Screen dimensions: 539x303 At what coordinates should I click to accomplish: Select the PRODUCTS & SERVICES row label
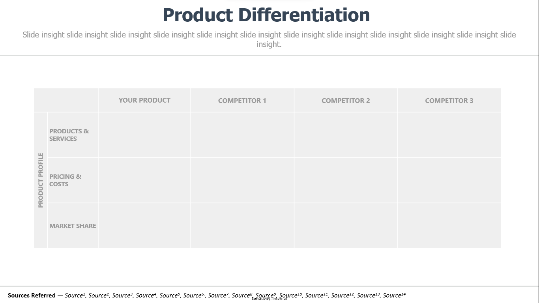pos(69,135)
